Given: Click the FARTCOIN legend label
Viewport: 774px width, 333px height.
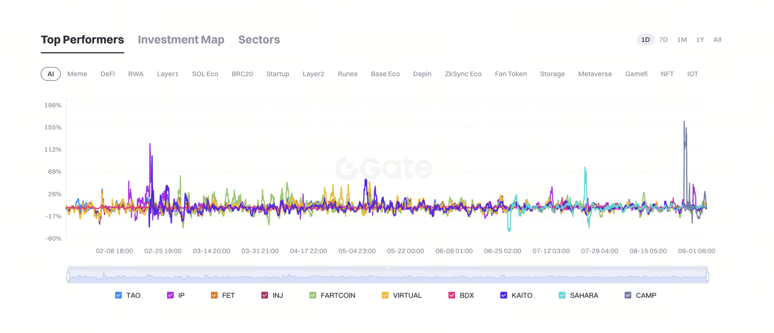Looking at the screenshot, I should 338,295.
